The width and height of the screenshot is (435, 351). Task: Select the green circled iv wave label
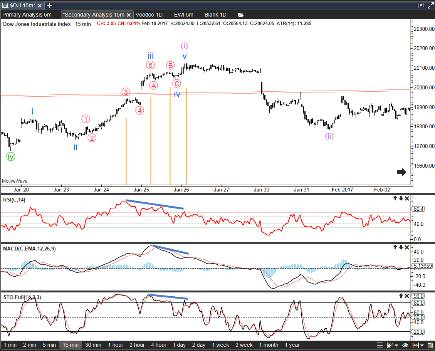pyautogui.click(x=10, y=157)
